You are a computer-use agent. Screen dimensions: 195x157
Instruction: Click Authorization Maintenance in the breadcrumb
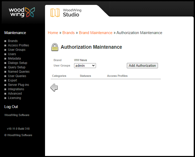coord(139,33)
